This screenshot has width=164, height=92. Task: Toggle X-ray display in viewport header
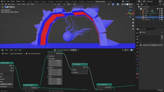122,4
